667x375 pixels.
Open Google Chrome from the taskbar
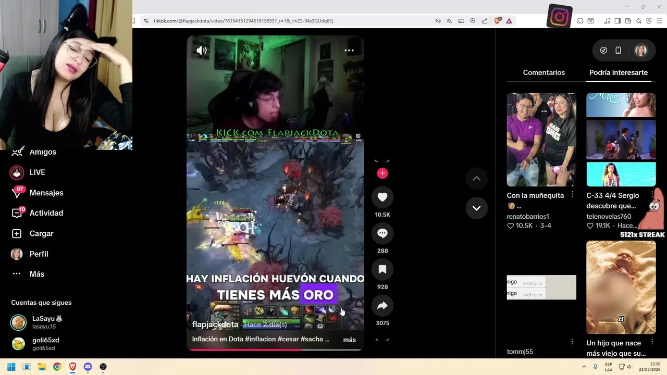57,367
